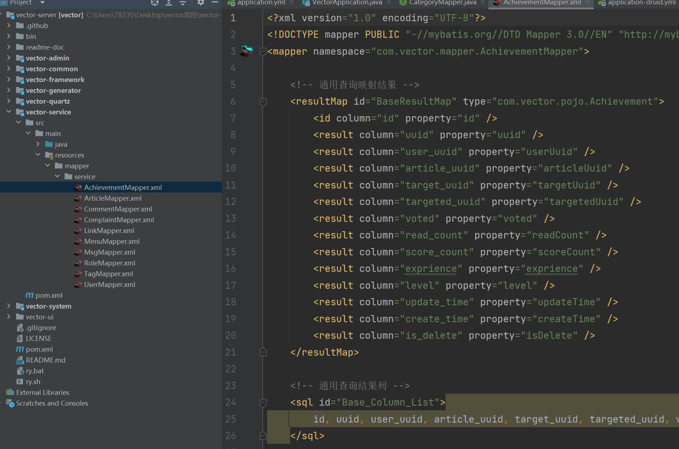Open RoleMapper.xml file icon

tap(78, 263)
